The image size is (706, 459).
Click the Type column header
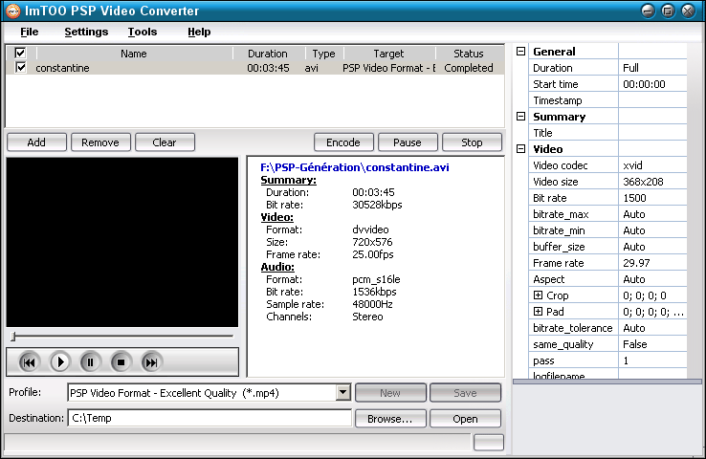click(323, 54)
